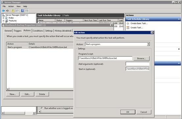The image size is (182, 119).
Task: Select the WBRestore.bat action row
Action: pos(40,47)
